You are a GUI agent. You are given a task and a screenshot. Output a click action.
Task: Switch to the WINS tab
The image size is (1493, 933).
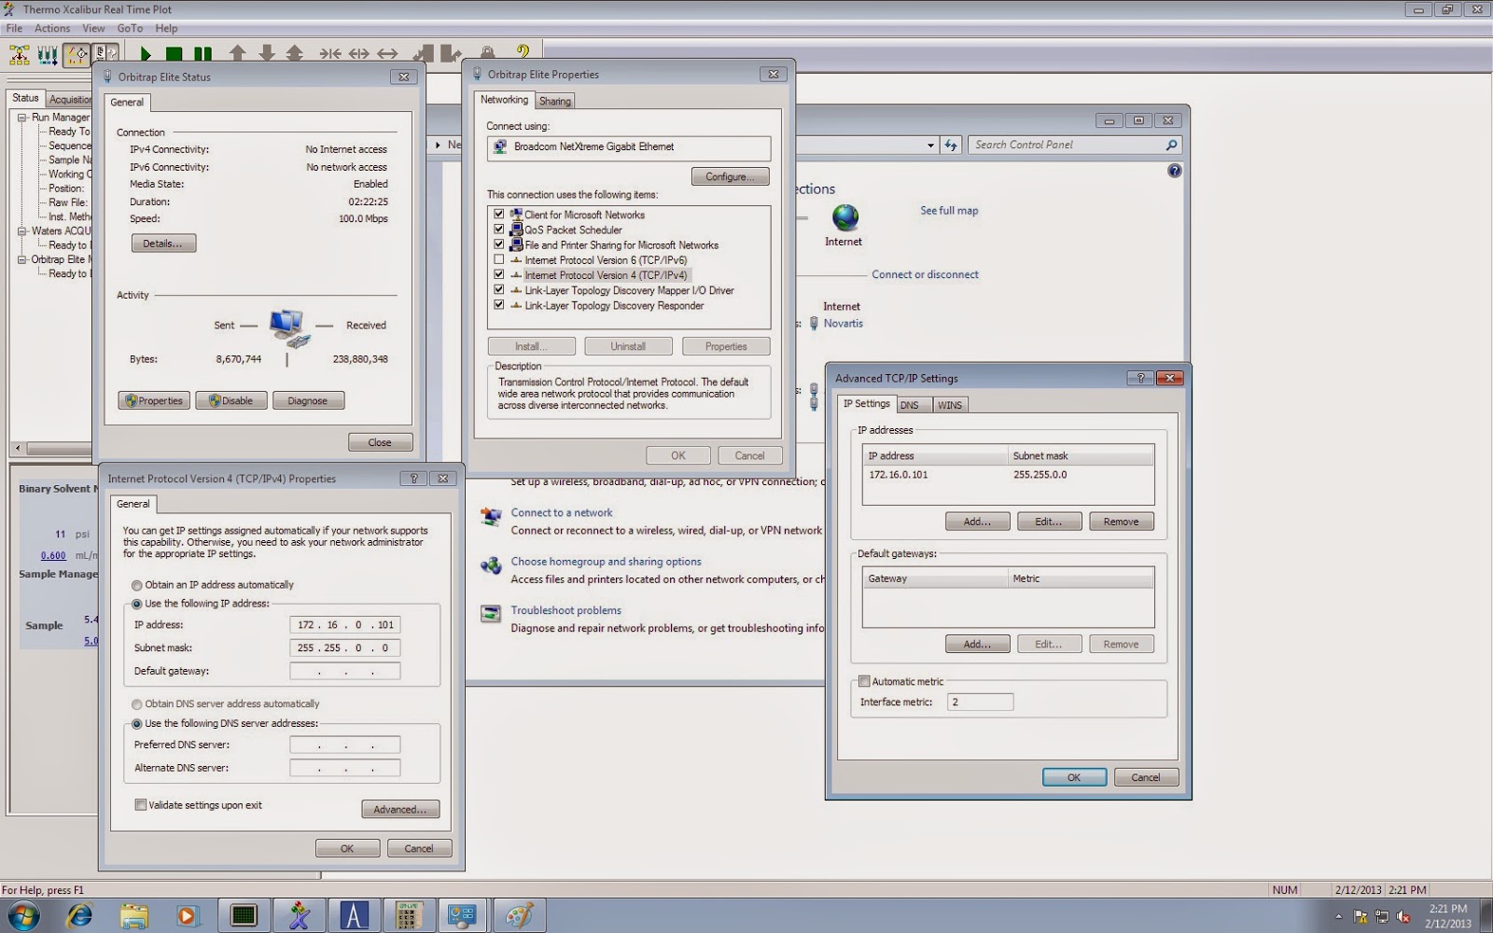point(950,405)
